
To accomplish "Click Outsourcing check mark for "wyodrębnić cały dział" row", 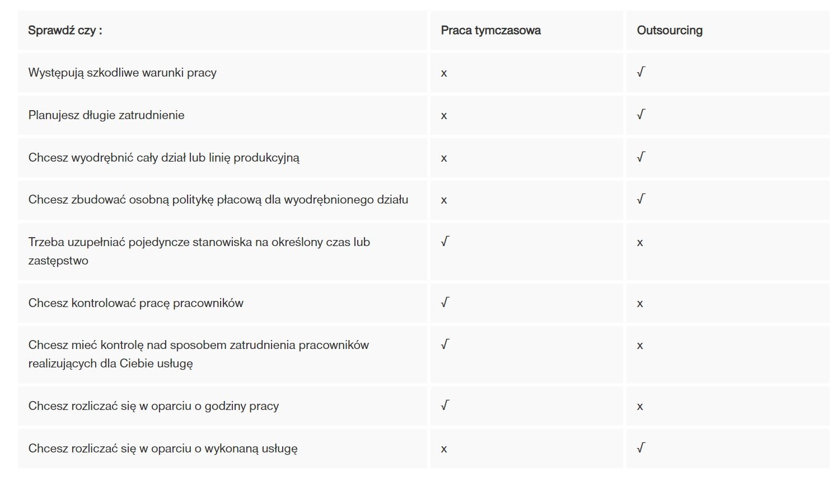I will [x=641, y=157].
